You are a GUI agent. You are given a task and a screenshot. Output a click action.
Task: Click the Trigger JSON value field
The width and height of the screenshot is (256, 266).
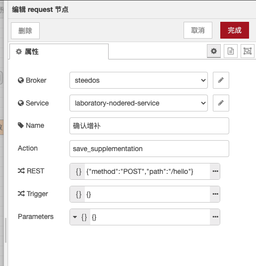(147, 194)
